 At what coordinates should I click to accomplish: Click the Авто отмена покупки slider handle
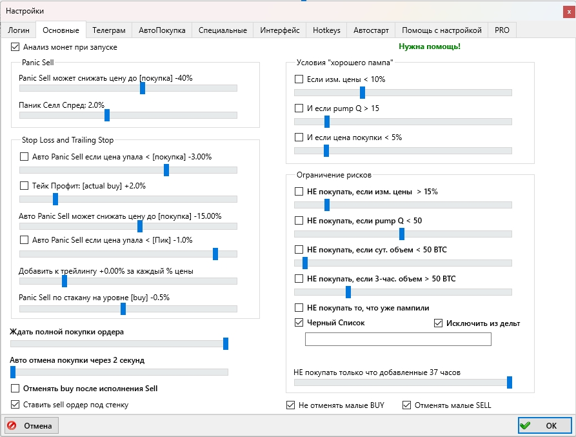point(12,372)
